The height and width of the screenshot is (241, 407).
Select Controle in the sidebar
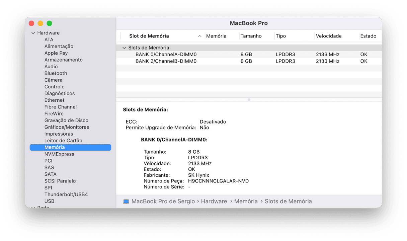click(54, 86)
